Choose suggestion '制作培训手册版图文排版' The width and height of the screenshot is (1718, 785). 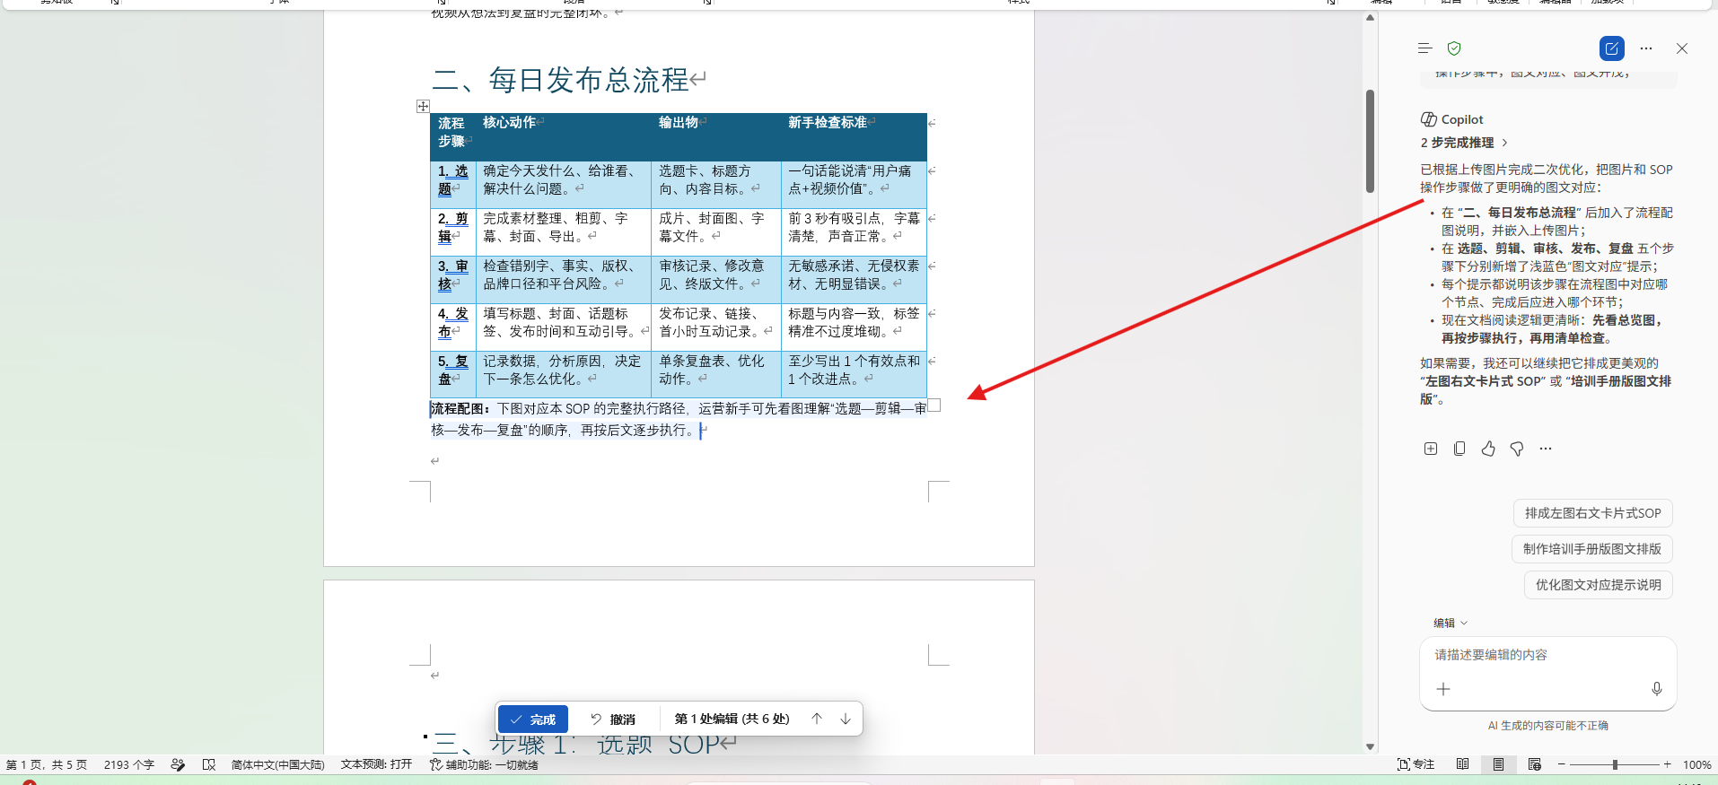[1592, 549]
